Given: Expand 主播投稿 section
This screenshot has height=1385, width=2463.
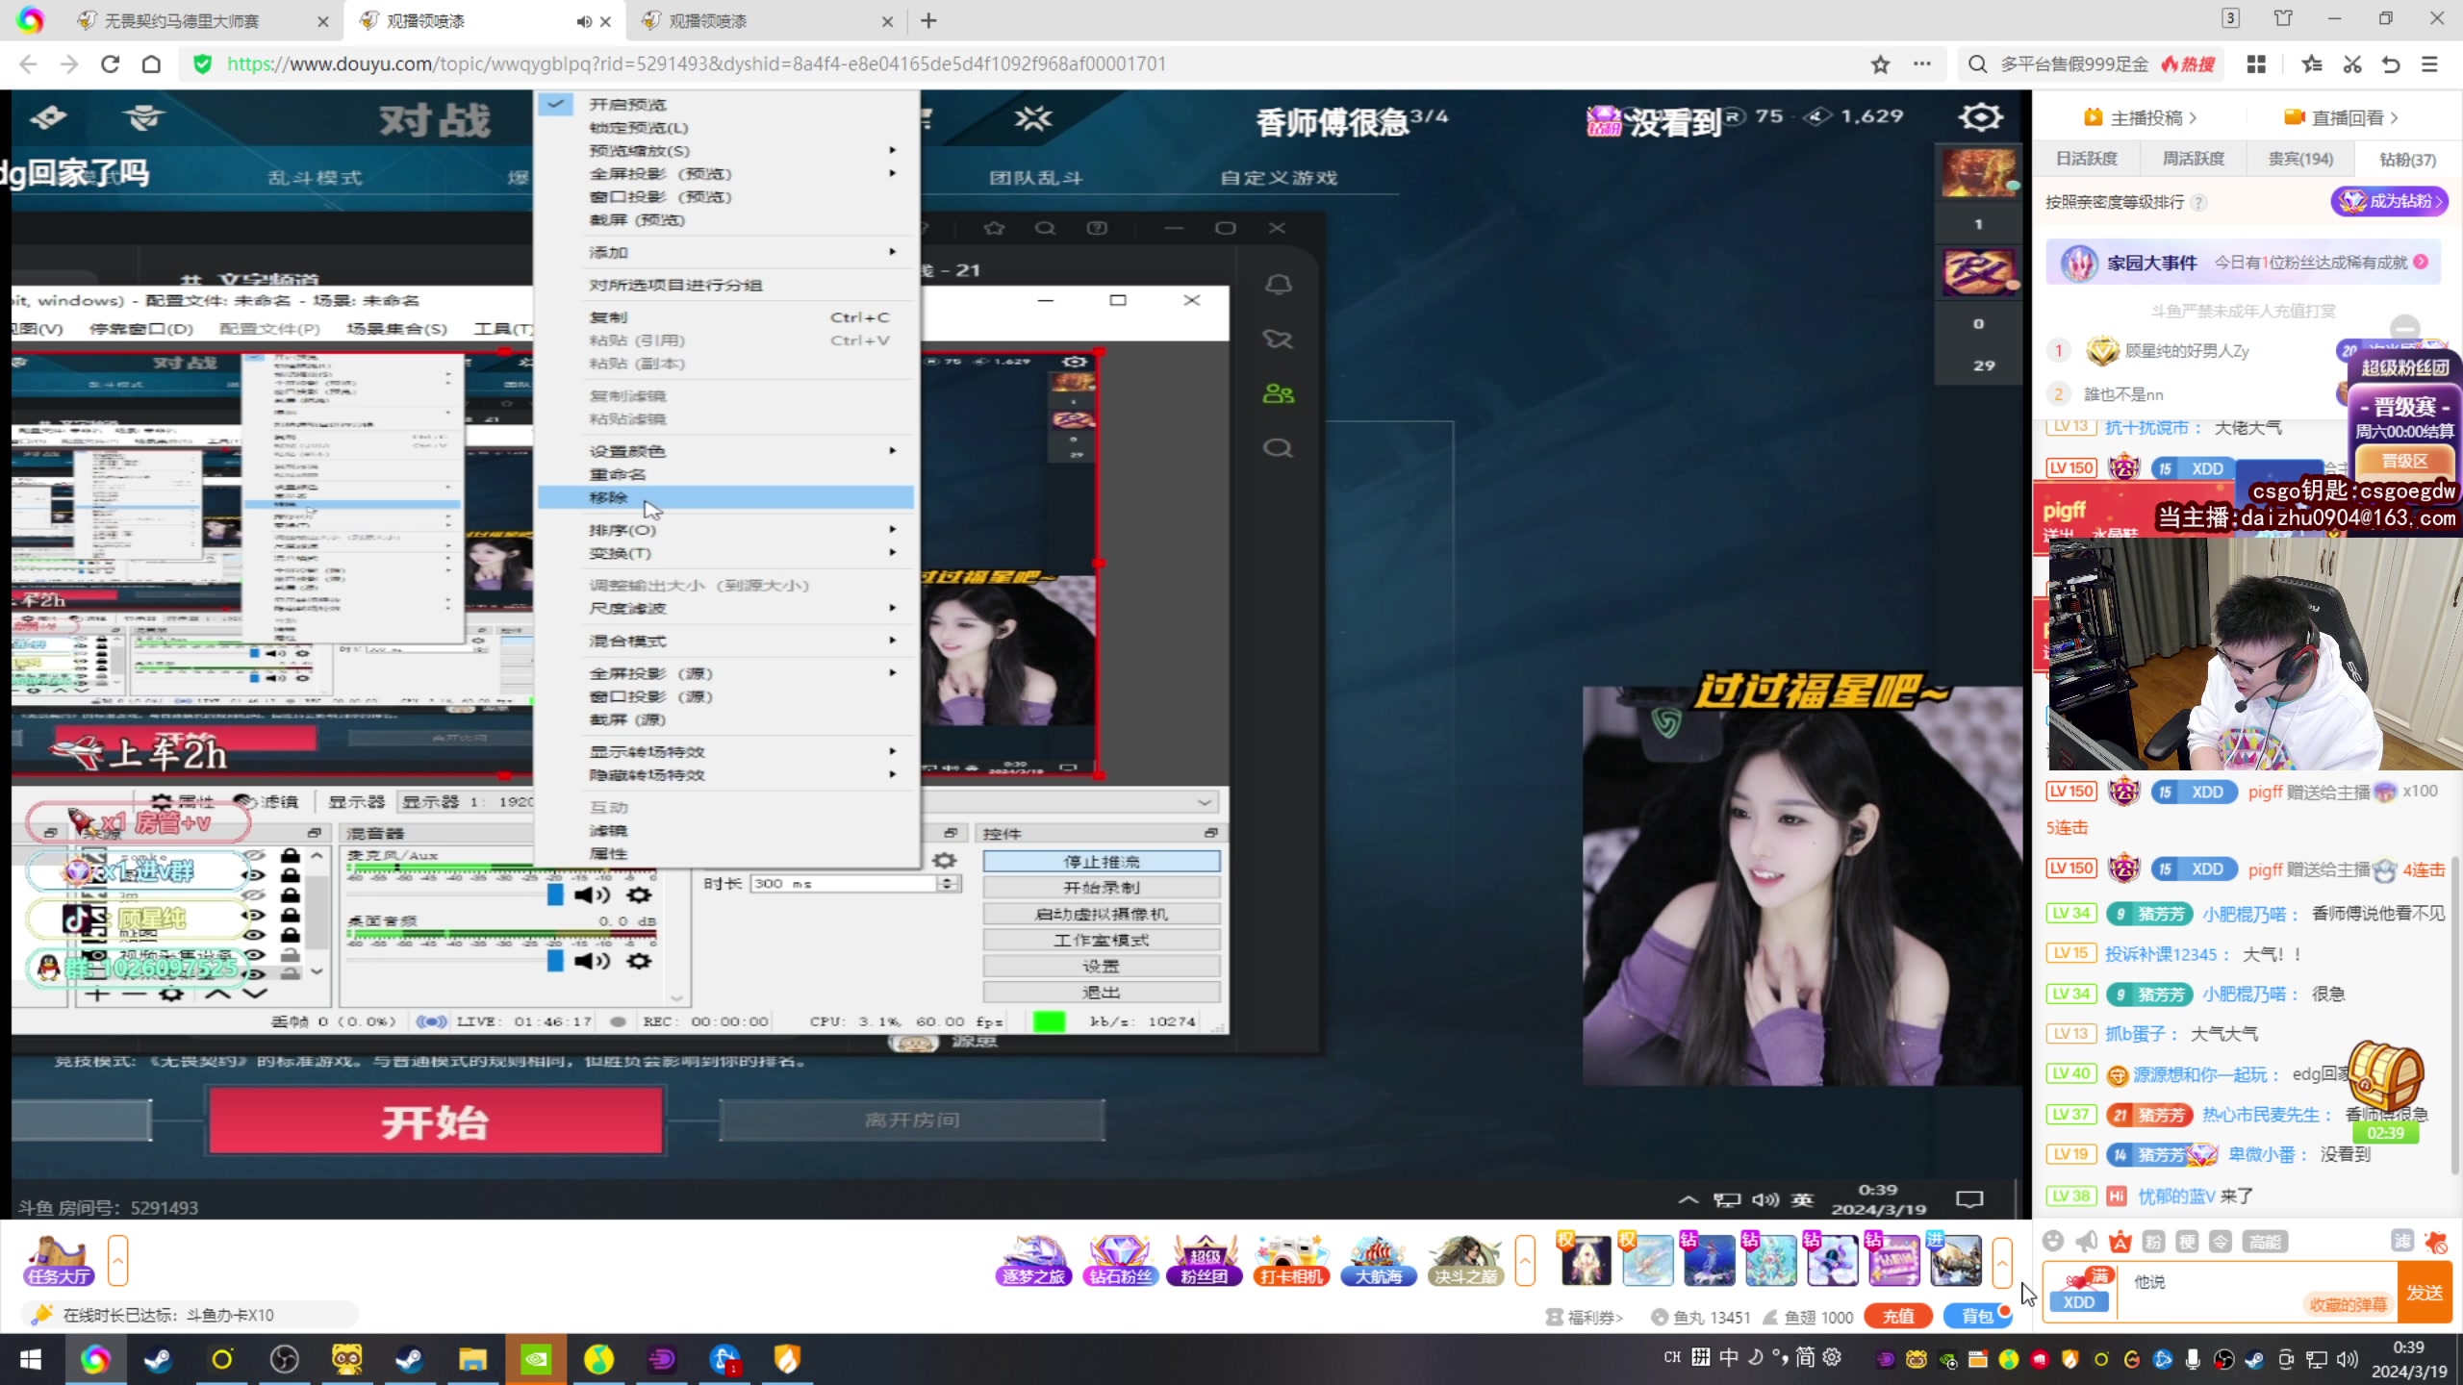Looking at the screenshot, I should (2143, 117).
